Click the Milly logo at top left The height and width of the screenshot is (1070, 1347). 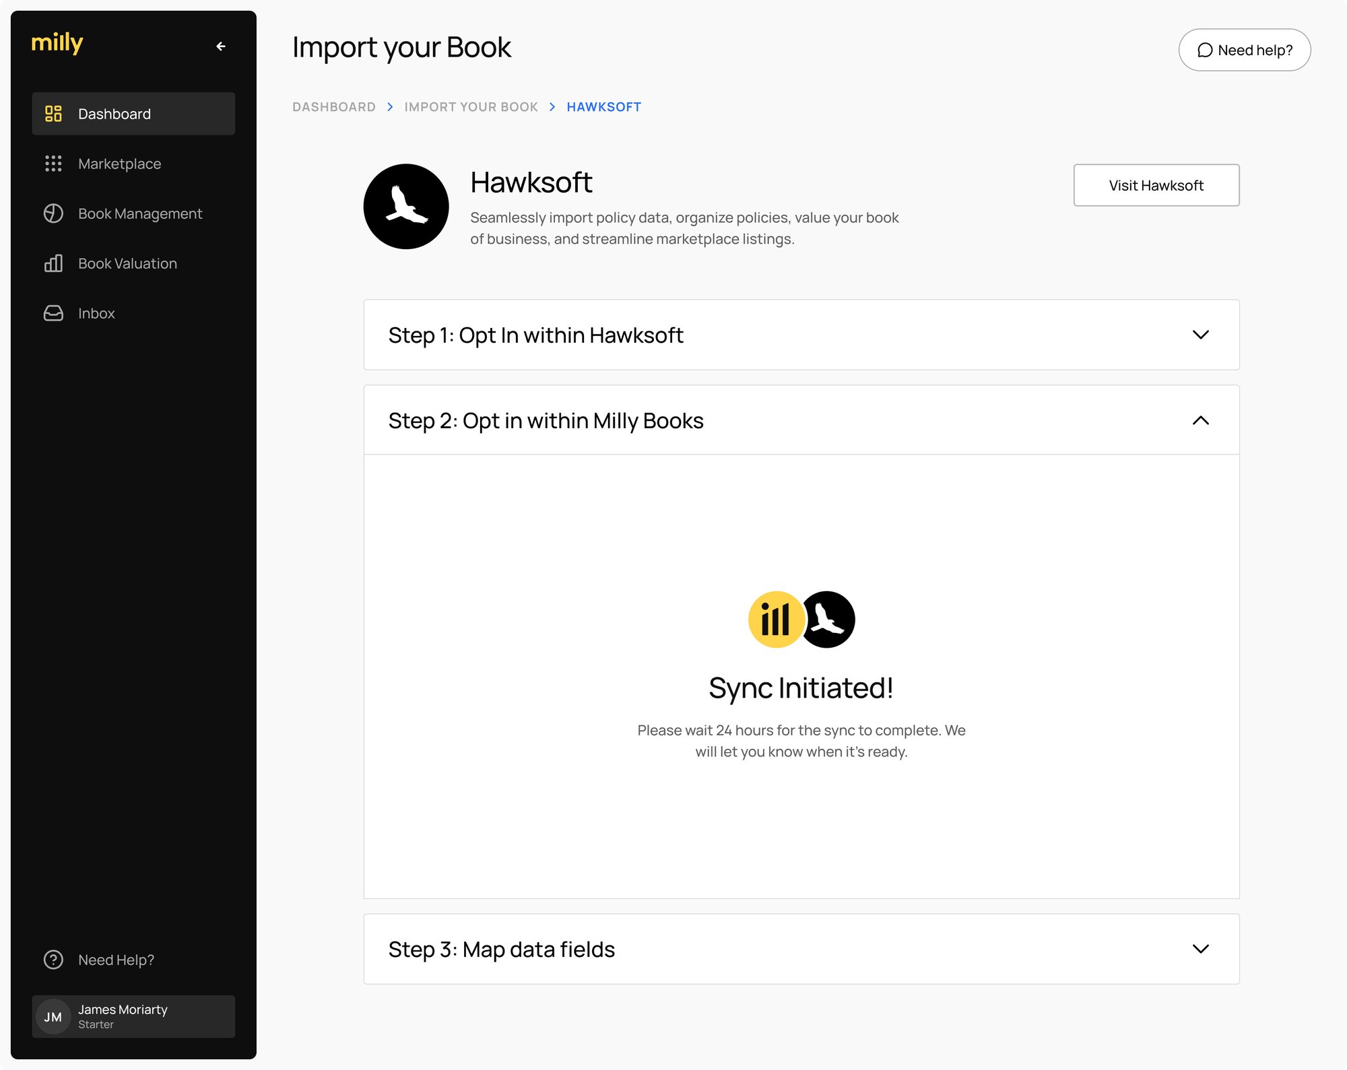tap(58, 43)
